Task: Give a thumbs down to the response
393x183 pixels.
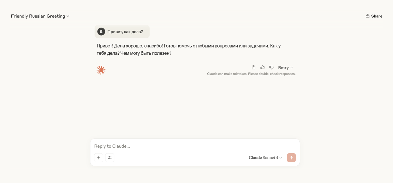Action: click(271, 67)
